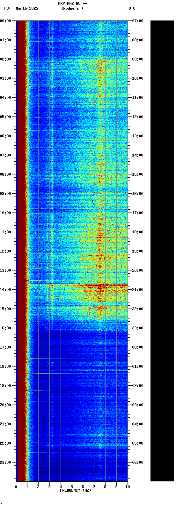
Task: Click the PDT time label "13:00"
Action: 5,270
